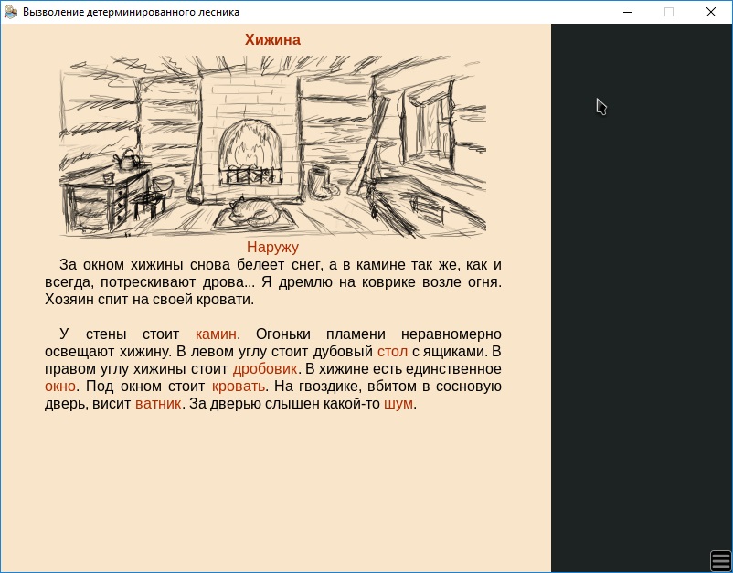This screenshot has height=573, width=733.
Task: Select the стол link in the text
Action: pyautogui.click(x=392, y=352)
